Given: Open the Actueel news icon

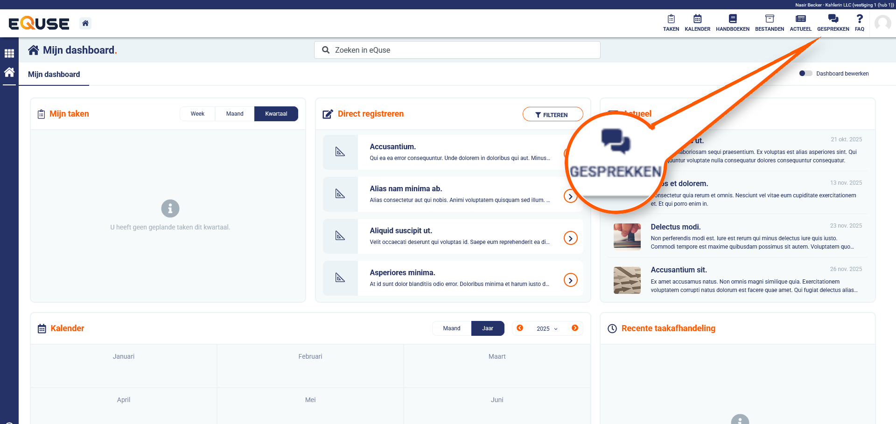Looking at the screenshot, I should [800, 22].
